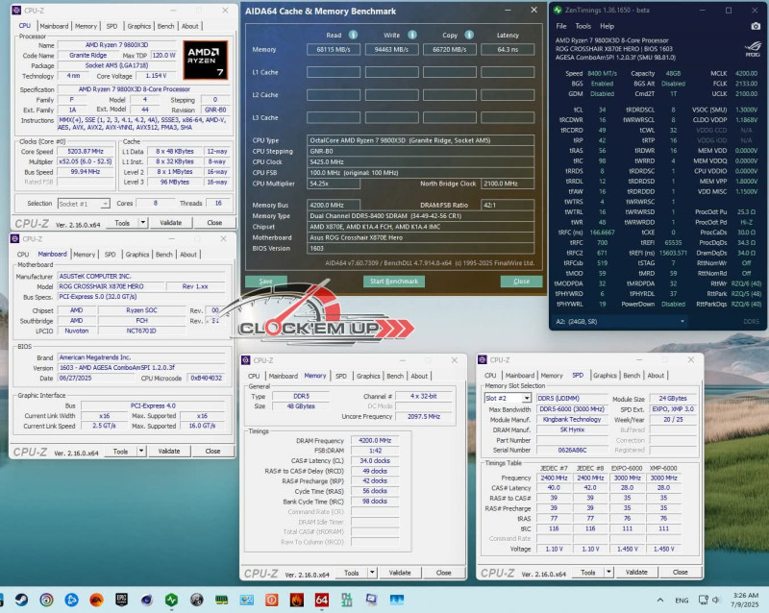Open the Battle.net taskbar icon
The height and width of the screenshot is (613, 769).
71,600
